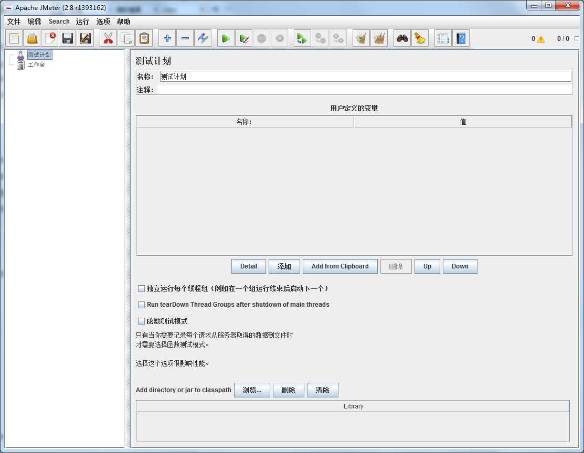Click the Save floppy disk icon
The height and width of the screenshot is (453, 584).
[67, 38]
